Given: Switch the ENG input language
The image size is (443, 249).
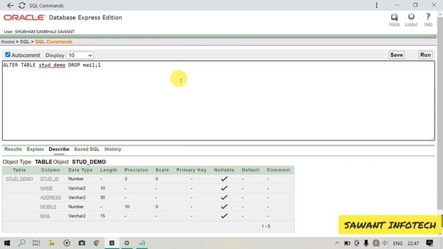Looking at the screenshot, I should tap(398, 243).
